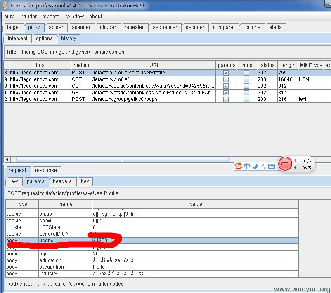Sort history by method column header
Image resolution: width=331 pixels, height=293 pixels.
(82, 65)
